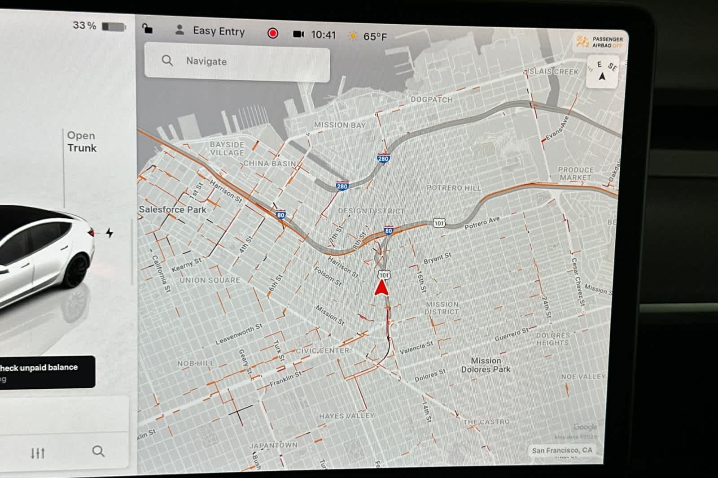718x478 pixels.
Task: Tap the UNION SQUARE label
Action: pos(210,280)
